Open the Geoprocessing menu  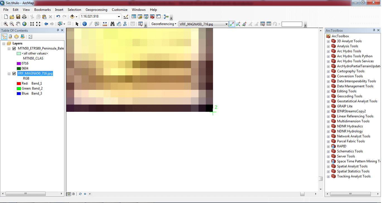coord(96,10)
